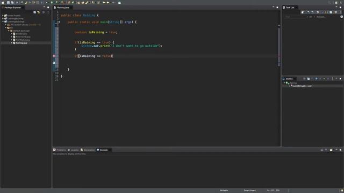Click the Save toolbar icon

pos(8,3)
